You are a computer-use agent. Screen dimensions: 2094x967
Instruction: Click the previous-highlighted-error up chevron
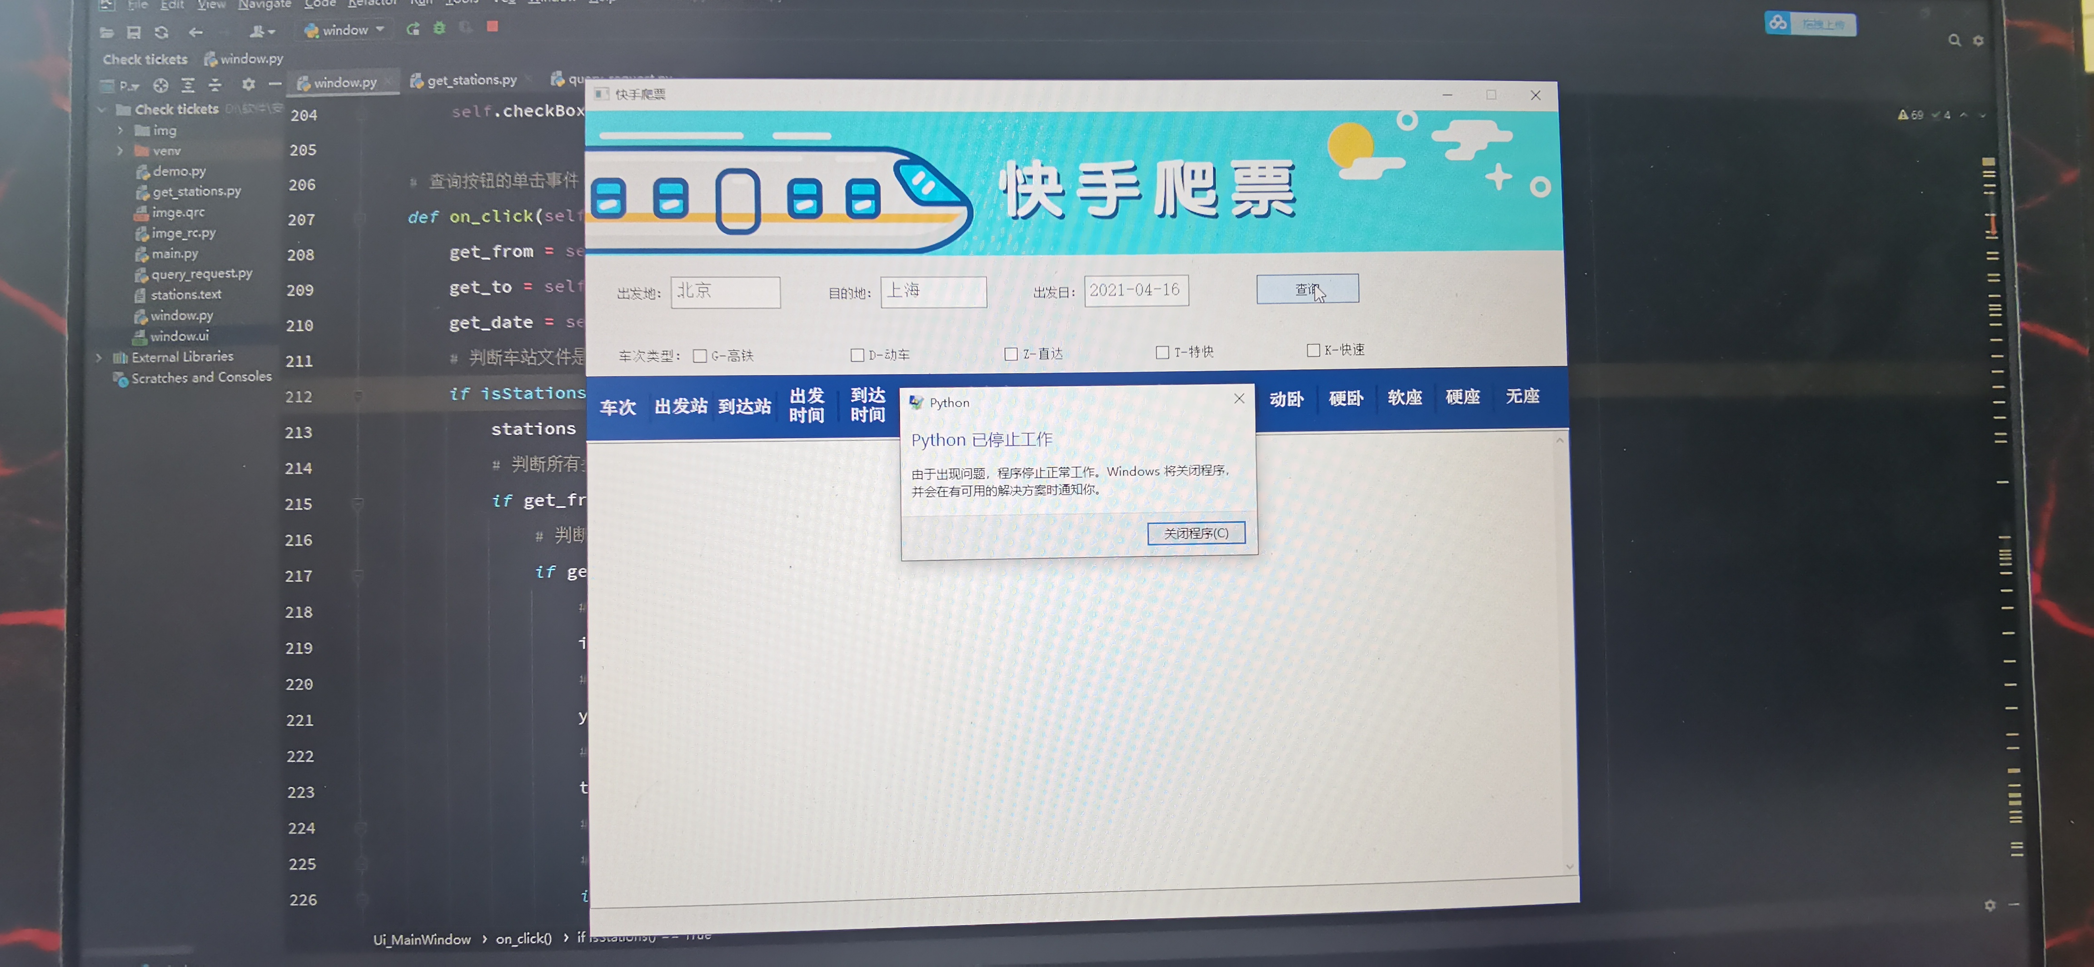[x=1964, y=115]
